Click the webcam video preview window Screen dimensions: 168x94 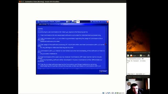(138, 86)
